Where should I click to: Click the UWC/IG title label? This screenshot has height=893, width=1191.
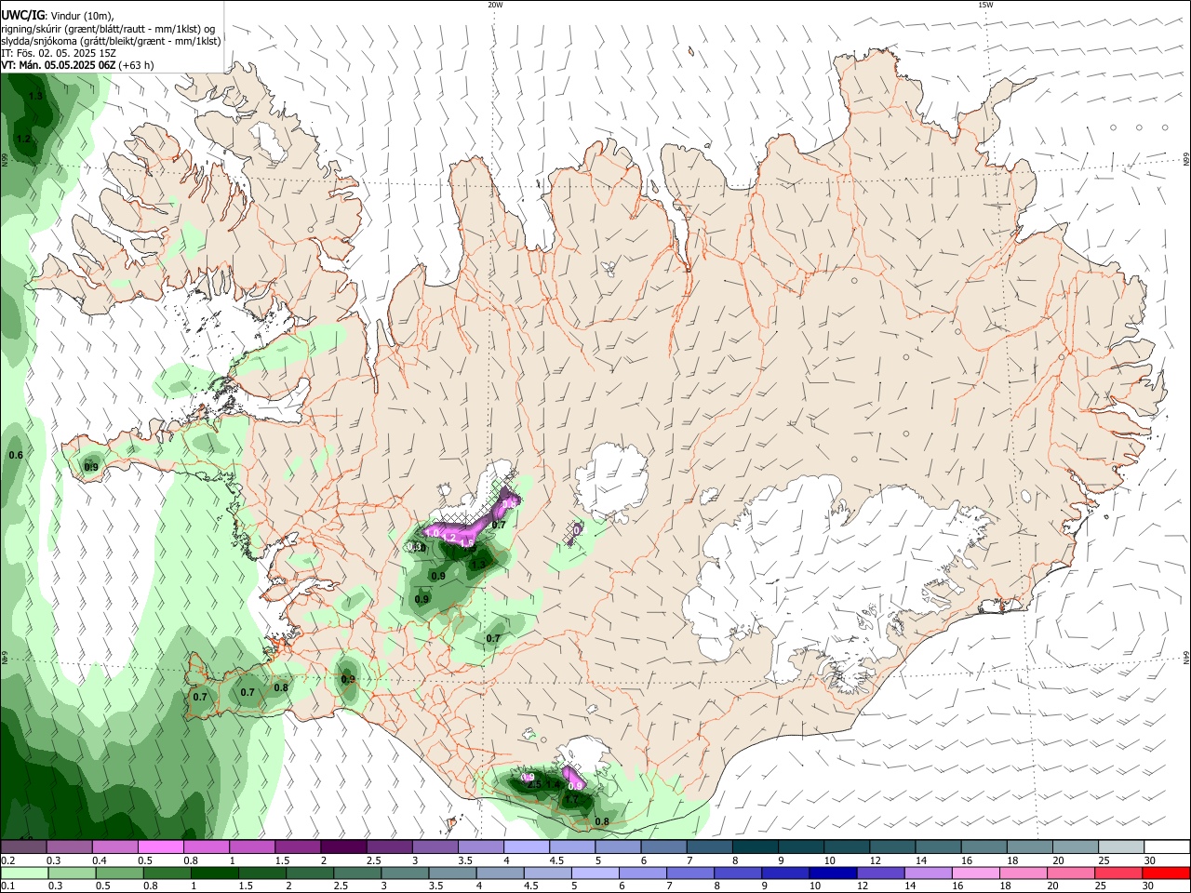click(x=21, y=15)
